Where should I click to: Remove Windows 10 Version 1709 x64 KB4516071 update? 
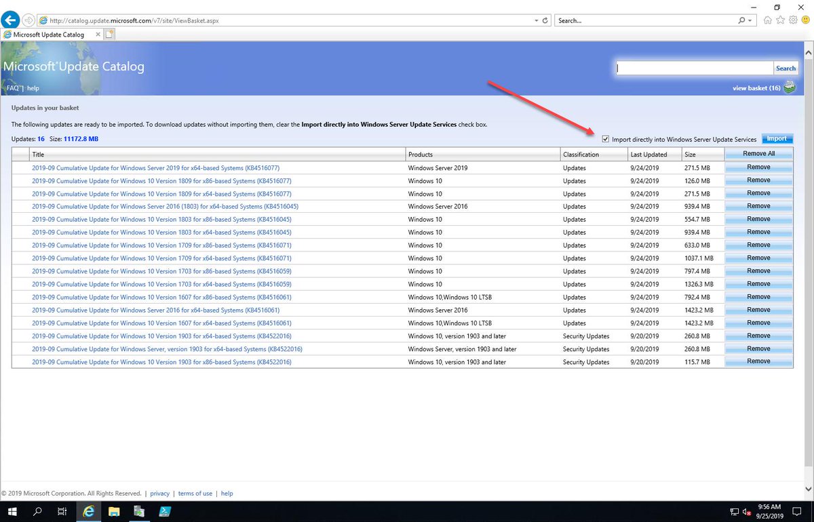pyautogui.click(x=758, y=258)
